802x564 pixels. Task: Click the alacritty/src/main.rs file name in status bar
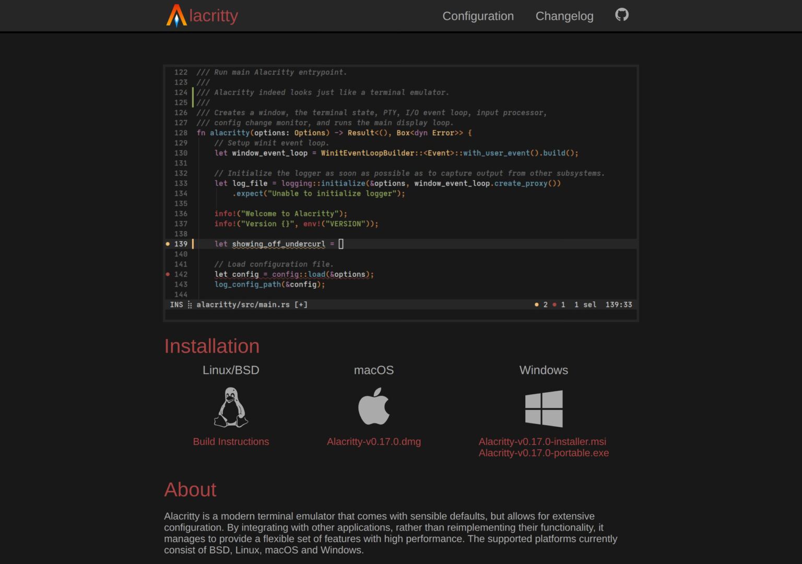(243, 304)
